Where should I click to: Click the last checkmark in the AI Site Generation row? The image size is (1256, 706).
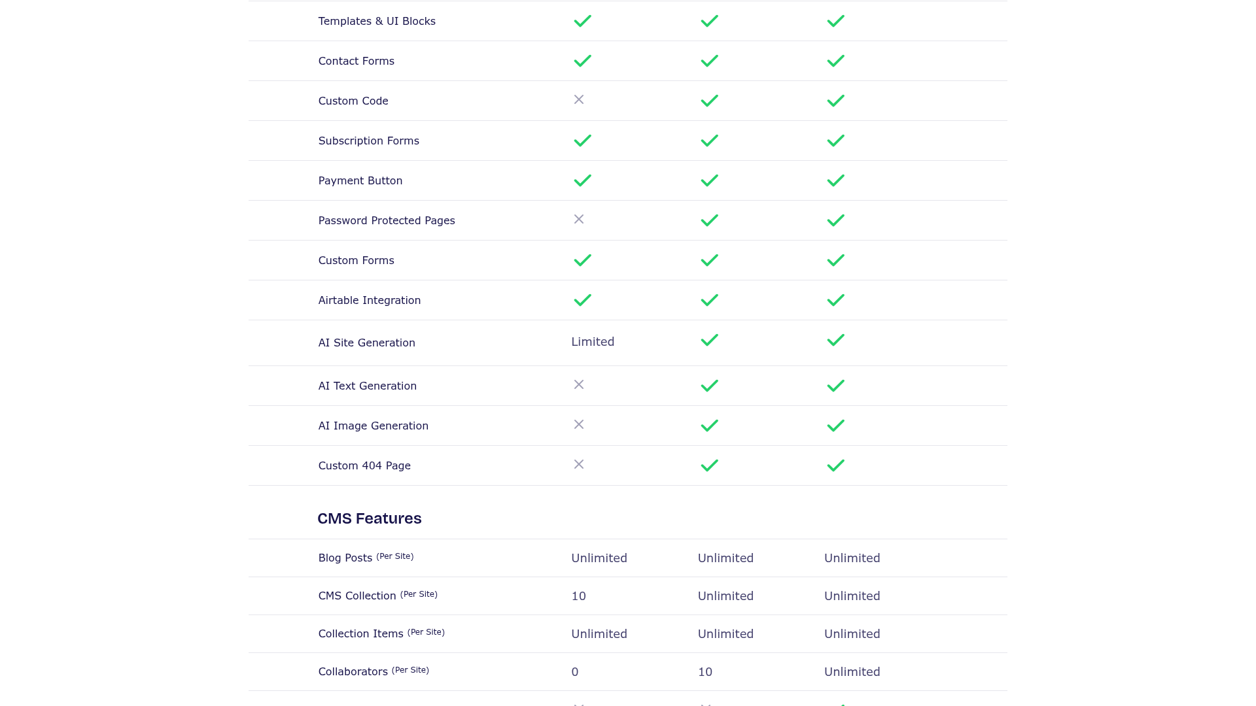pyautogui.click(x=835, y=340)
